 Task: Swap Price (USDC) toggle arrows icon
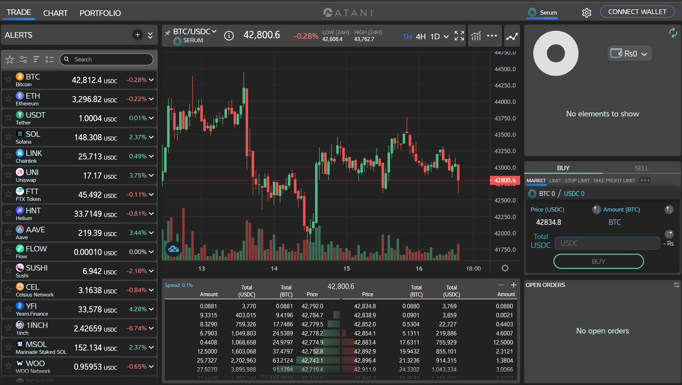[x=596, y=209]
